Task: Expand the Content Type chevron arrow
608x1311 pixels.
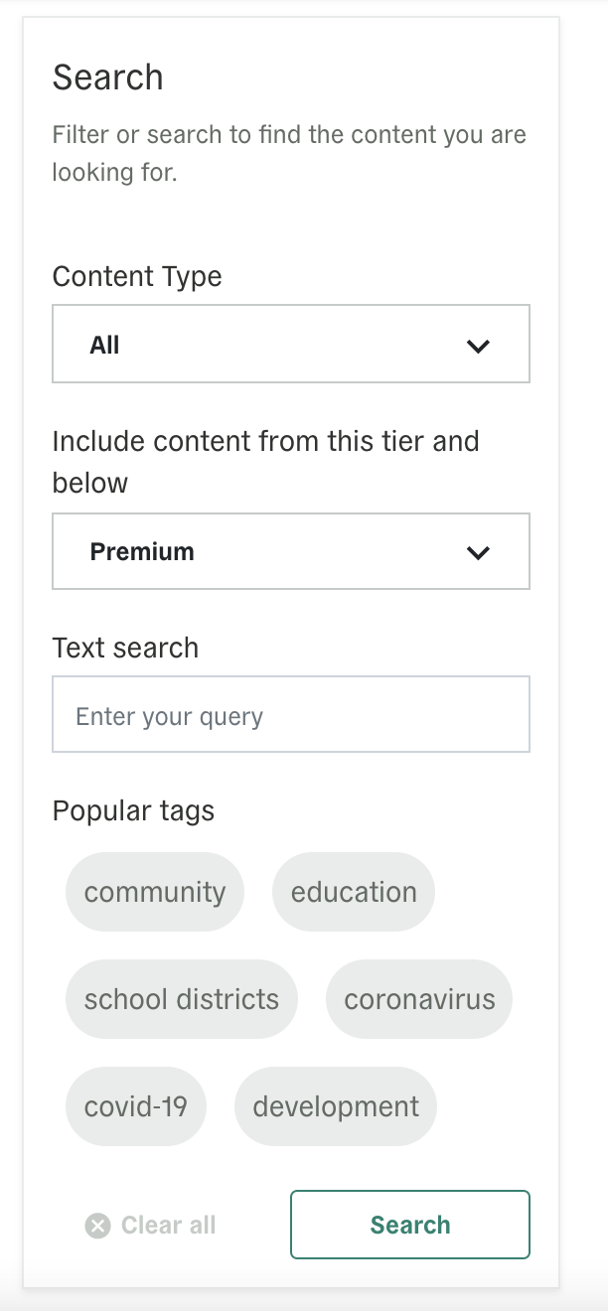Action: (479, 346)
